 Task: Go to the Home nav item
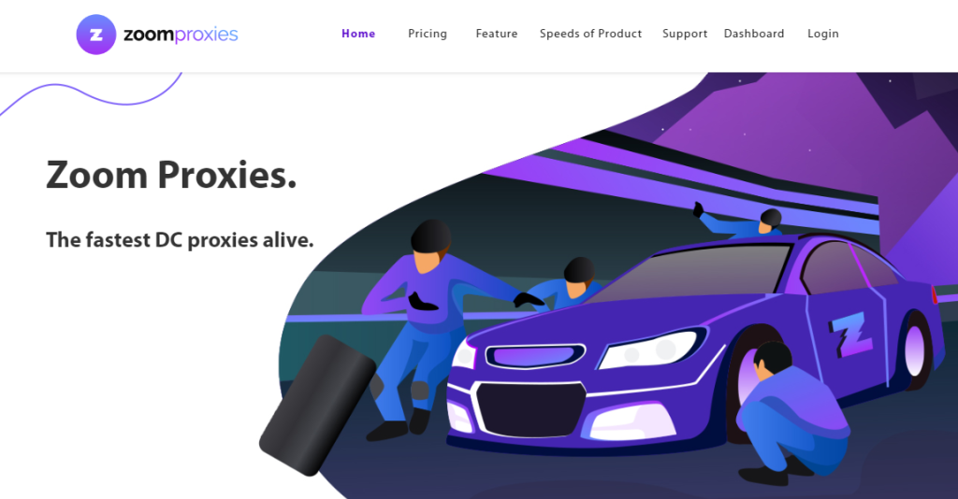[358, 34]
